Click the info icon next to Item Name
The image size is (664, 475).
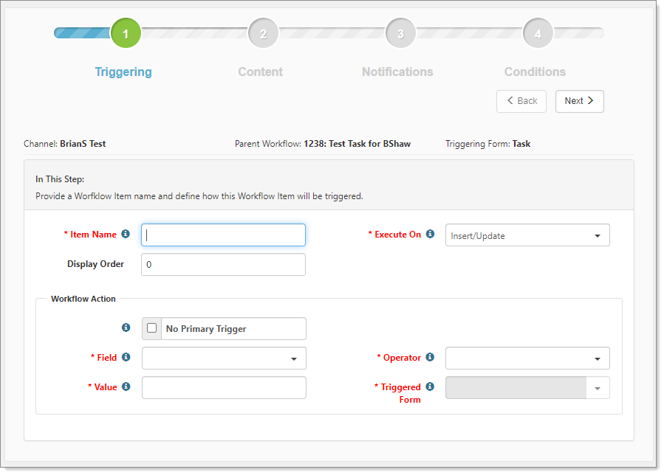point(126,234)
